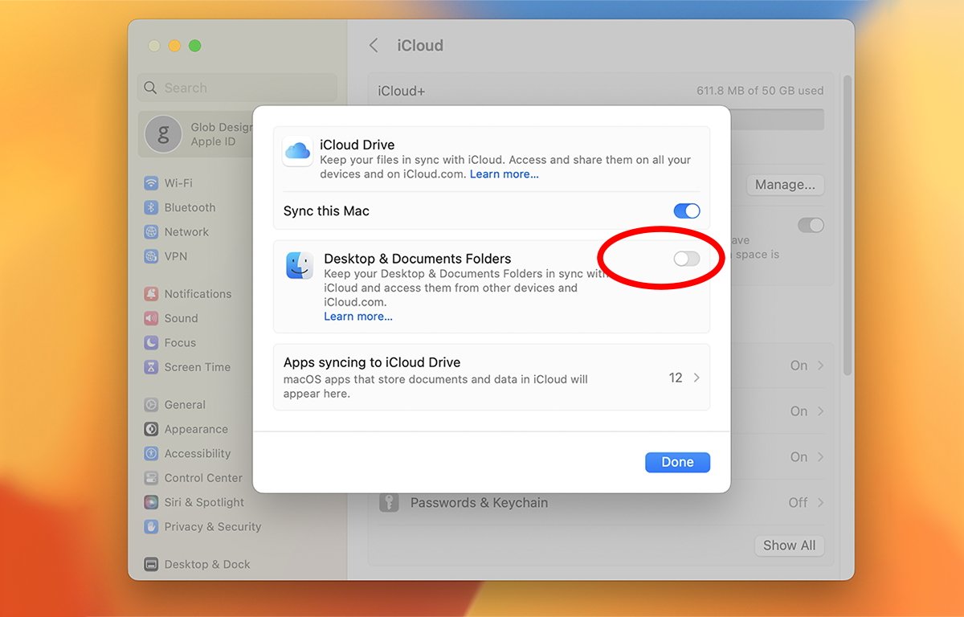The width and height of the screenshot is (964, 617).
Task: Open Passwords & Keychain chevron showing Off
Action: (820, 503)
